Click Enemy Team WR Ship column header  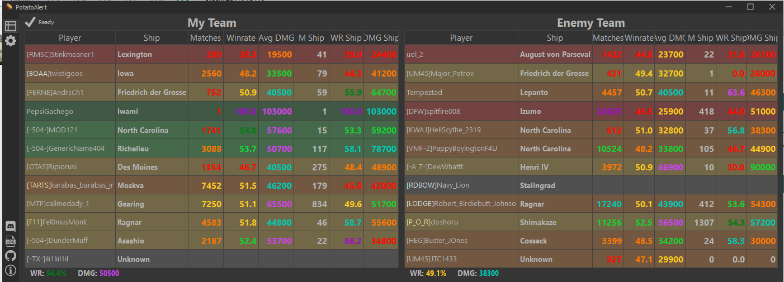point(732,38)
